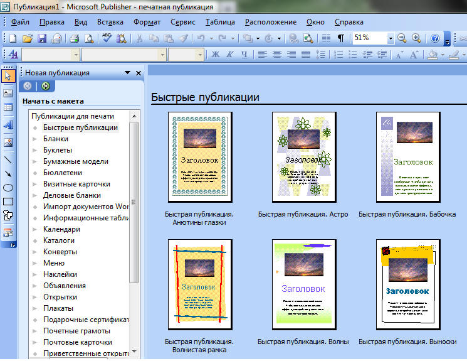Select the WordArt tool

8,125
